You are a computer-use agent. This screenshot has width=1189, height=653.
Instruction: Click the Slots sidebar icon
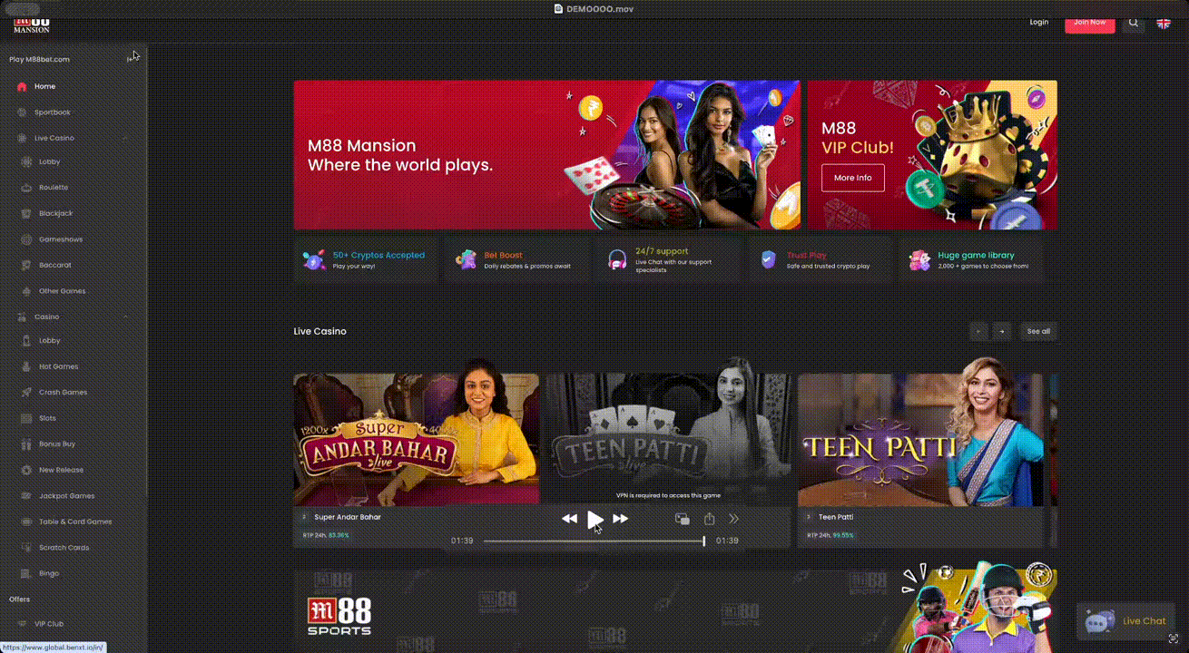(x=26, y=418)
